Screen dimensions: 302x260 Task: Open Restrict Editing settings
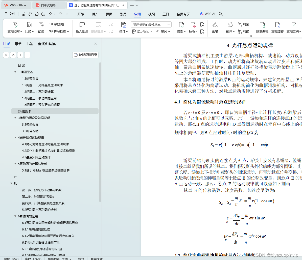(x=262, y=28)
